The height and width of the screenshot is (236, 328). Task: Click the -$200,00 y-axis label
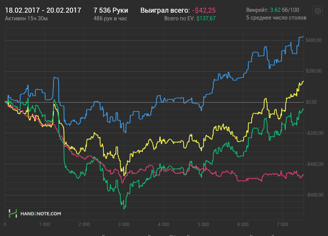pyautogui.click(x=314, y=133)
